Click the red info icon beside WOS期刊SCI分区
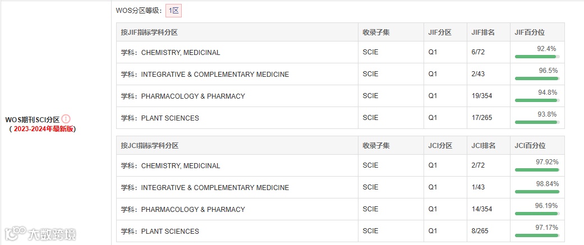 (66, 119)
